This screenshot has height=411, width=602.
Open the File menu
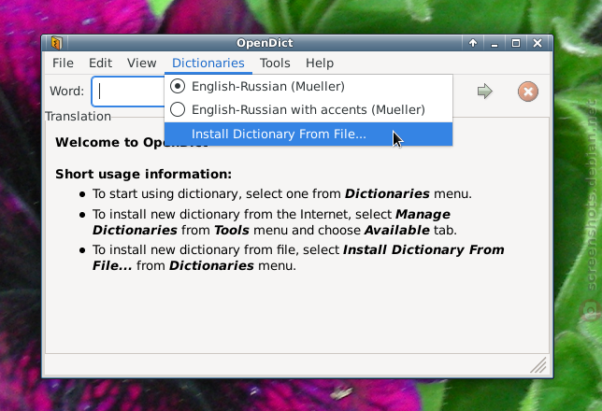(x=63, y=63)
